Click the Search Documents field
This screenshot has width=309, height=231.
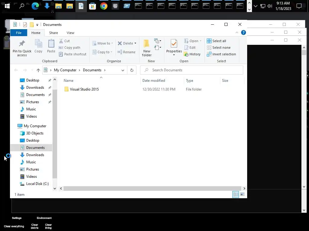192,70
